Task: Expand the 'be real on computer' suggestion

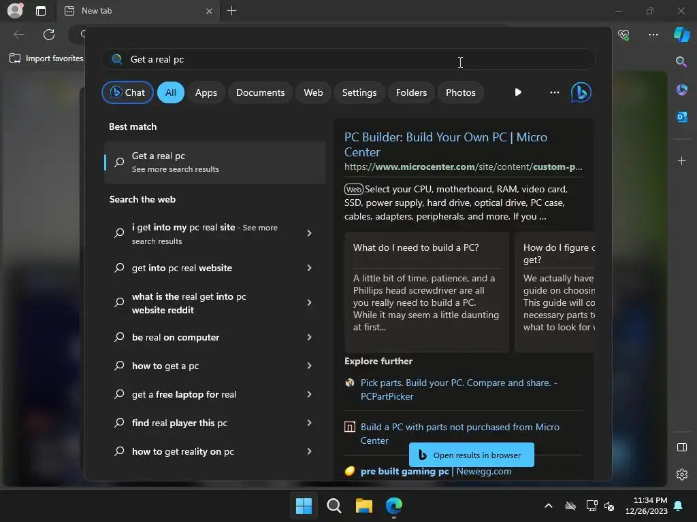Action: click(310, 337)
